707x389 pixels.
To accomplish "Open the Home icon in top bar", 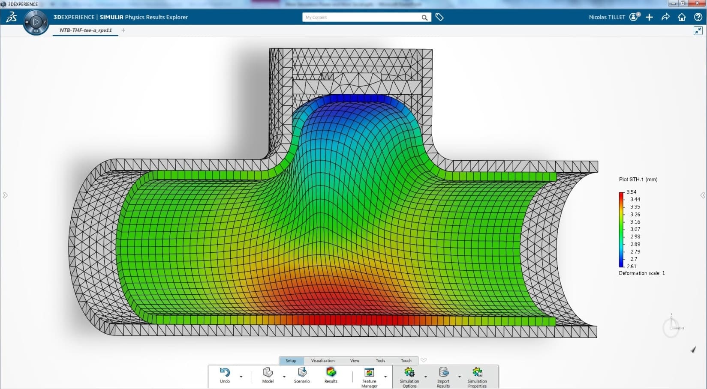I will coord(682,17).
